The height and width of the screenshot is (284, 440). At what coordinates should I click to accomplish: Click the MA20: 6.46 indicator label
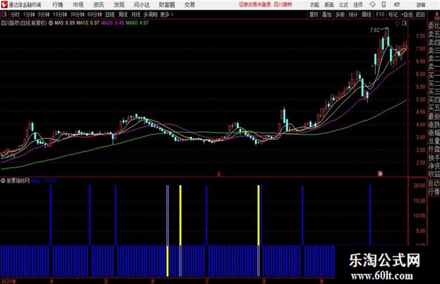click(x=113, y=23)
